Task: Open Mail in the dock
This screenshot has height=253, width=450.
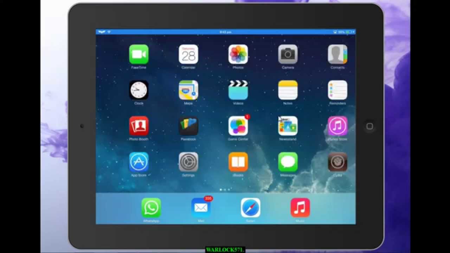Action: pos(201,208)
